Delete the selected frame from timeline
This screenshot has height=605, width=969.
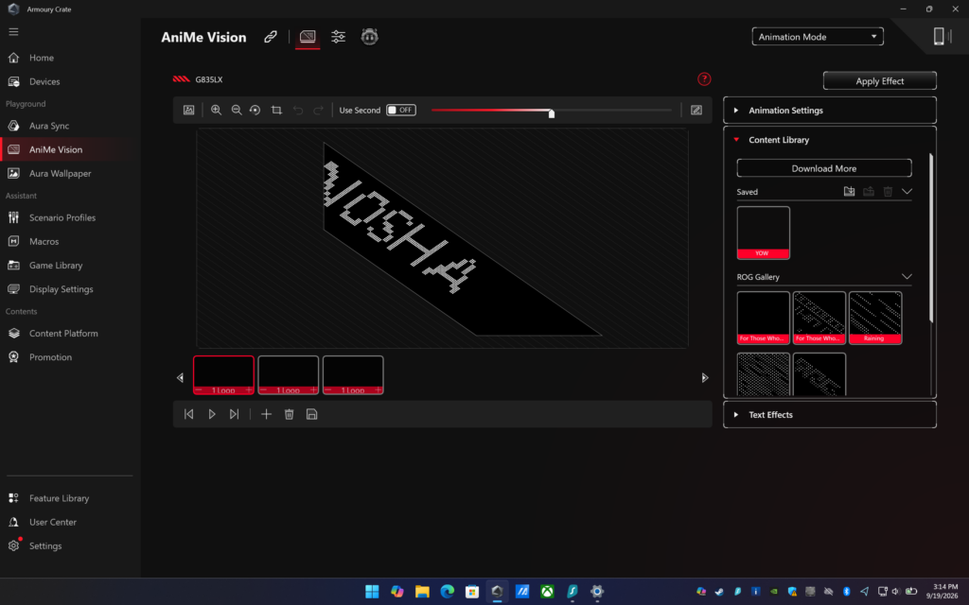coord(289,414)
